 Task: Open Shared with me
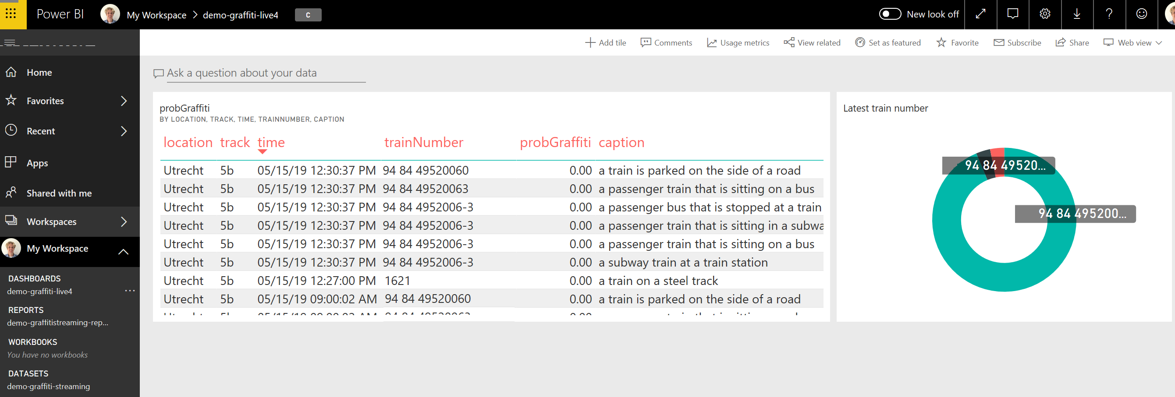point(59,193)
